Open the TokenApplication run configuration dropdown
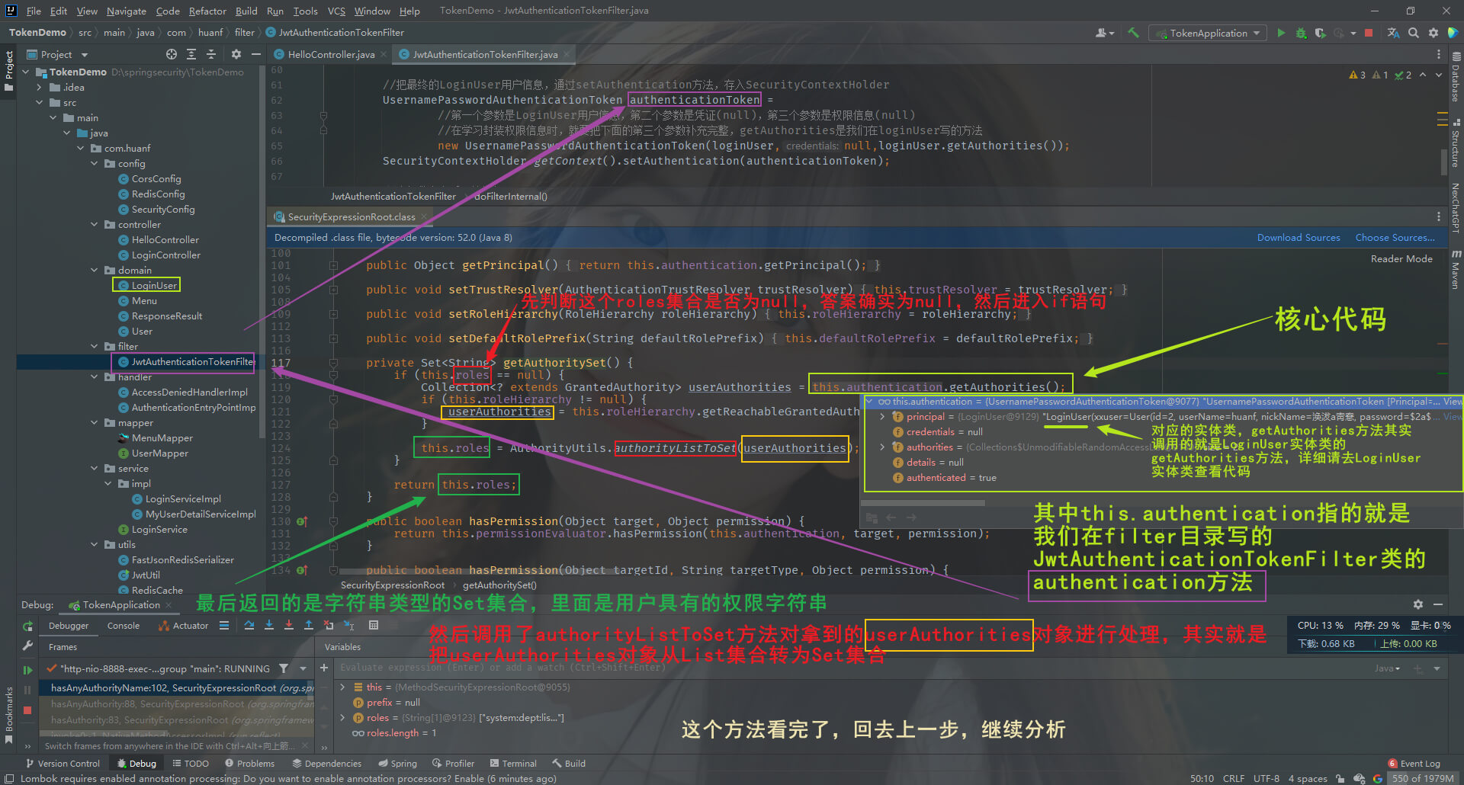The width and height of the screenshot is (1464, 785). click(1209, 33)
